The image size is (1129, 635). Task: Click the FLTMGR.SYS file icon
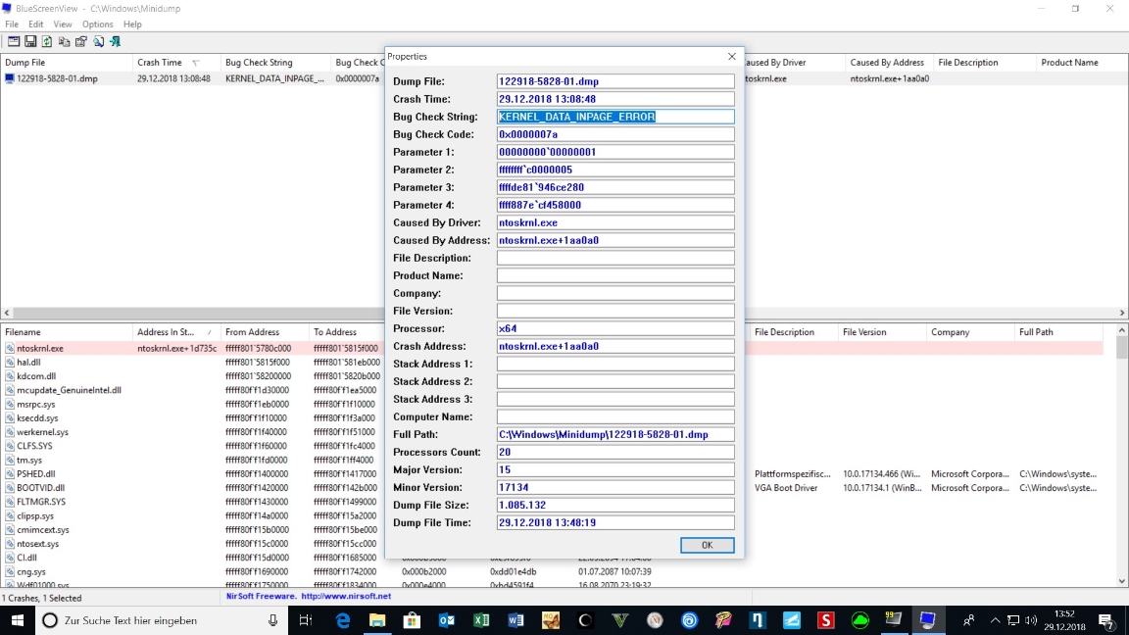point(10,502)
